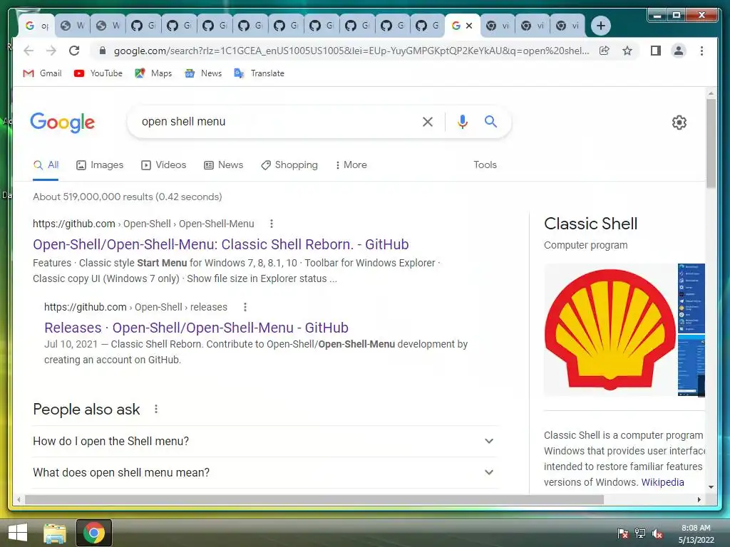Switch to the first browser tab
The image size is (730, 547).
37,26
